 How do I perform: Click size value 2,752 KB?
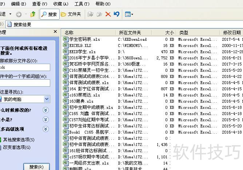pos(165,58)
